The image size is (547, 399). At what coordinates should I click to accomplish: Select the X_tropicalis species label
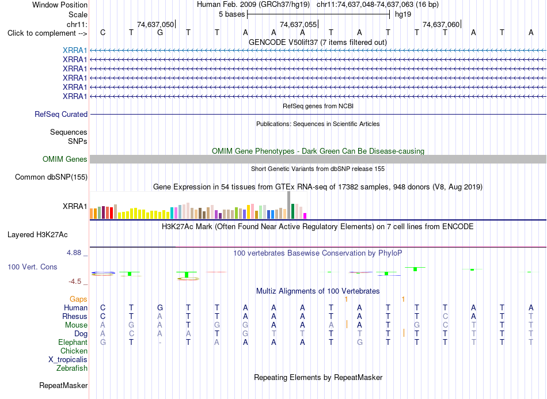68,360
